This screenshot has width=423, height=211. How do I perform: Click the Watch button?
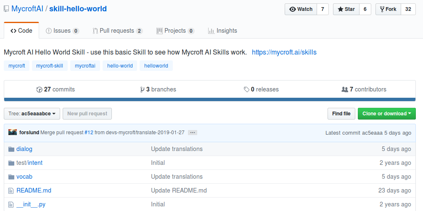tap(301, 9)
